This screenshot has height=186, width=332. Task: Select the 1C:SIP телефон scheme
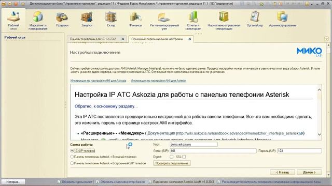coord(72,151)
